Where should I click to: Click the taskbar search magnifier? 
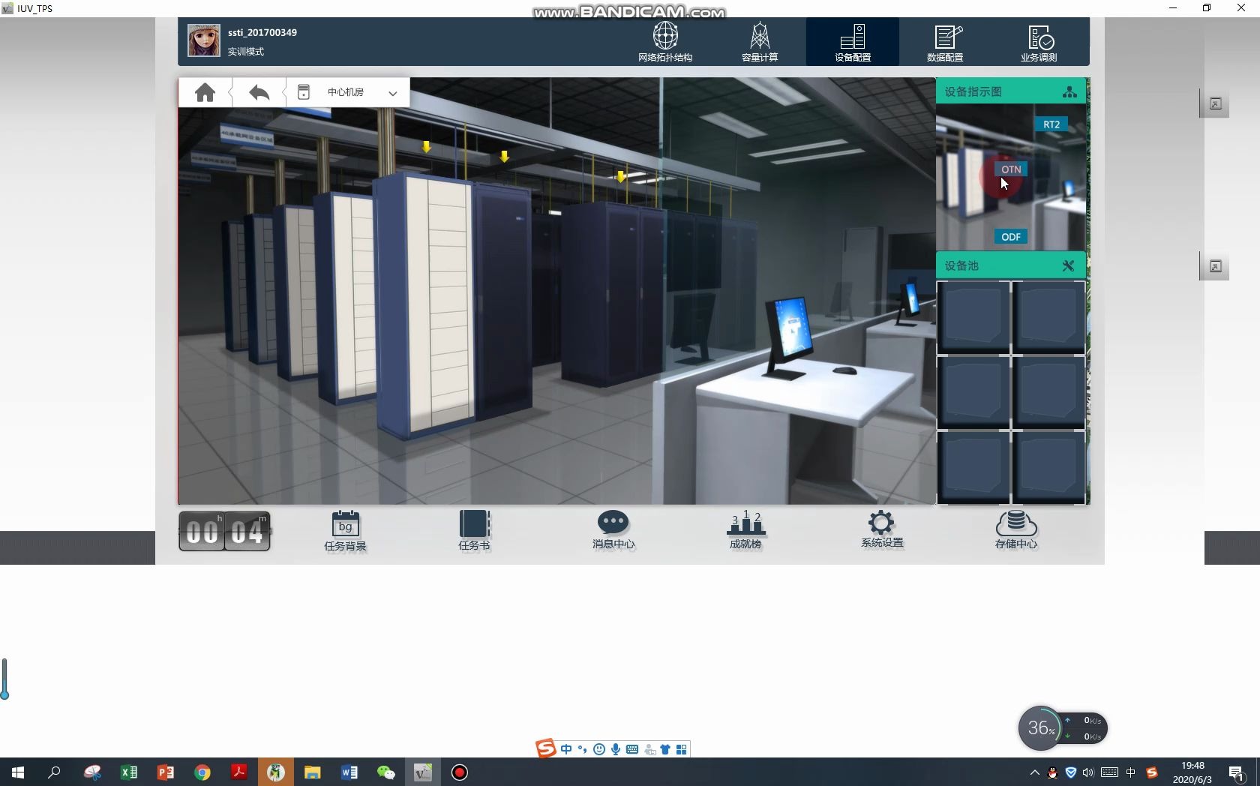(x=54, y=772)
